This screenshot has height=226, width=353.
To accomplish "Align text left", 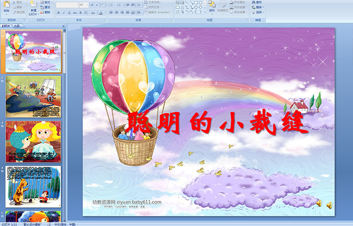I will 111,13.
